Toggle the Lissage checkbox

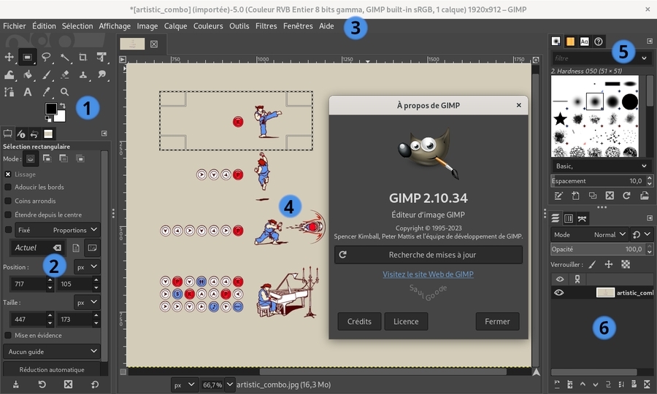8,174
